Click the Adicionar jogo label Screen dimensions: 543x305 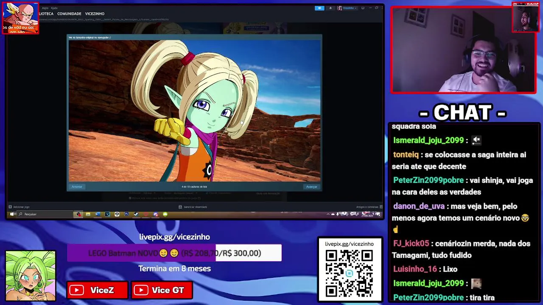pos(21,207)
